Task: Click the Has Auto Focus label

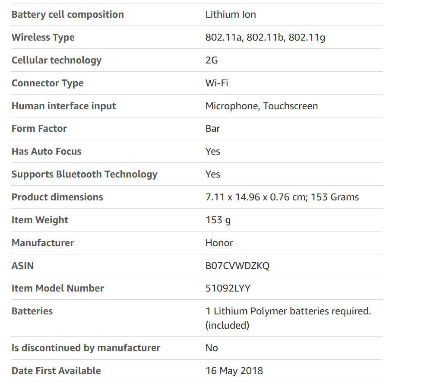Action: pyautogui.click(x=46, y=152)
